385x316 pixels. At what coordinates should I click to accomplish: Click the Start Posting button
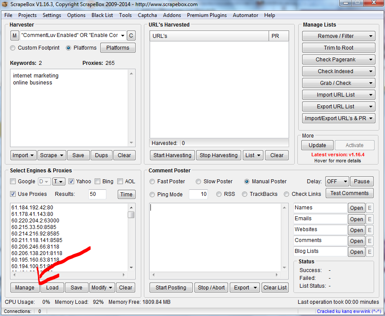(171, 288)
